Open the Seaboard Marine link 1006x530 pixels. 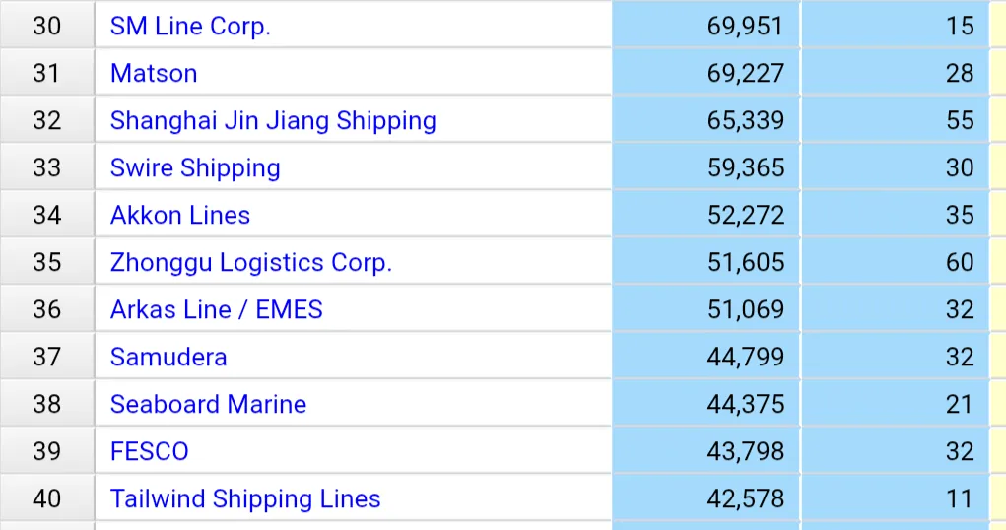pos(208,404)
